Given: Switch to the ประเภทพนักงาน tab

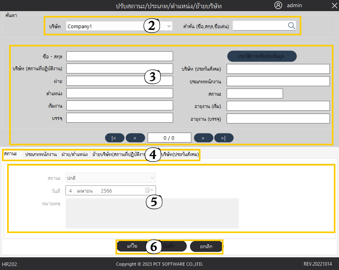Looking at the screenshot, I should (x=41, y=154).
